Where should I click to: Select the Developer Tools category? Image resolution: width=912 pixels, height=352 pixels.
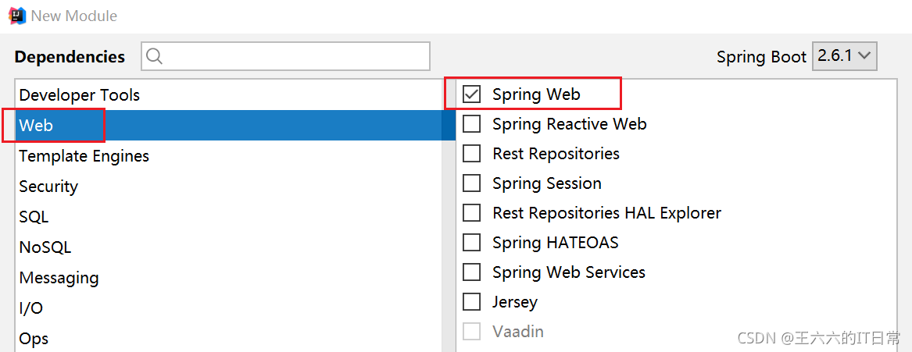point(228,94)
